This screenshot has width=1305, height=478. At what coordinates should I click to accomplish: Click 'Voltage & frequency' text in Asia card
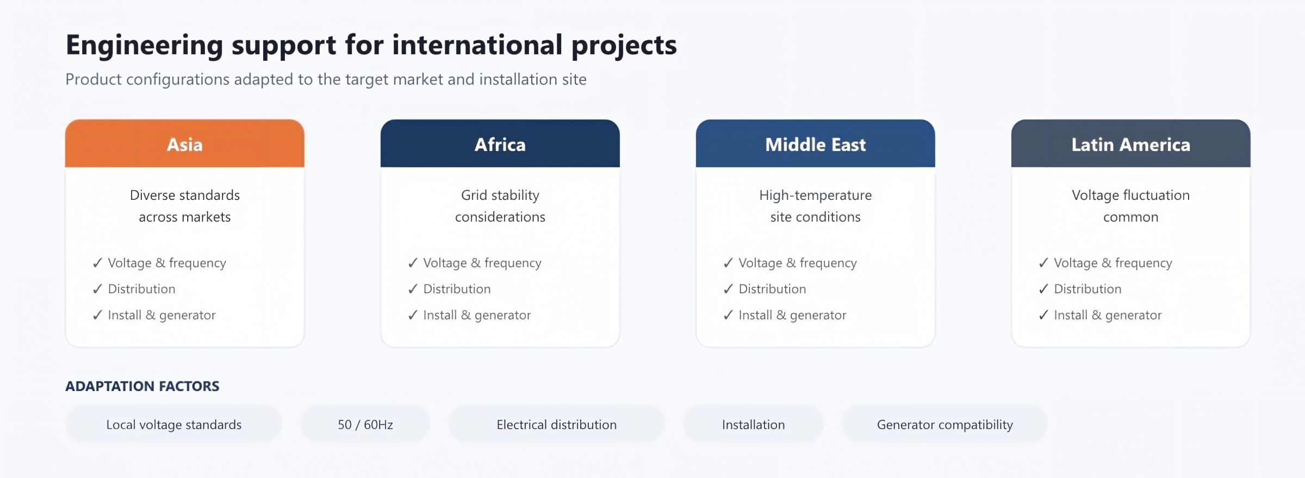(167, 263)
